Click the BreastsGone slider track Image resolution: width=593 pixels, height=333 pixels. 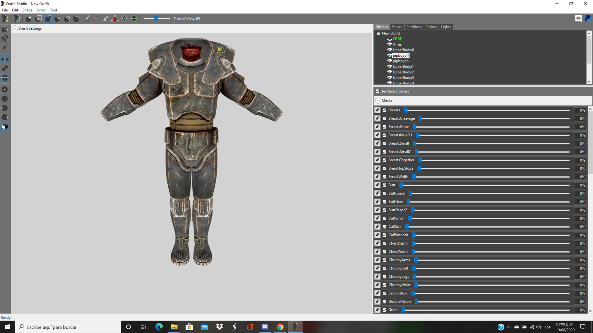(x=491, y=127)
